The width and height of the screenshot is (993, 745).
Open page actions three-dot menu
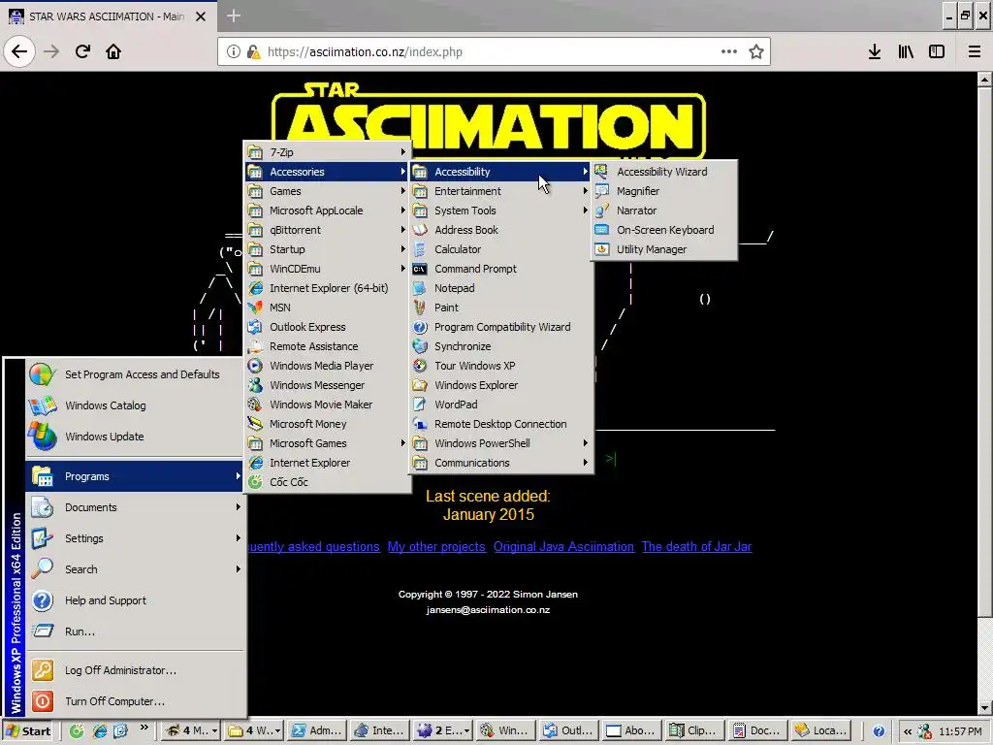[x=729, y=51]
